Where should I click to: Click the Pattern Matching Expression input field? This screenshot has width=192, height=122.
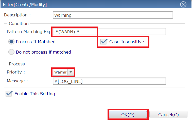pyautogui.click(x=110, y=32)
